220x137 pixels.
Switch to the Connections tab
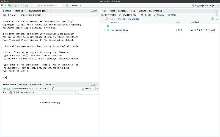point(36,84)
